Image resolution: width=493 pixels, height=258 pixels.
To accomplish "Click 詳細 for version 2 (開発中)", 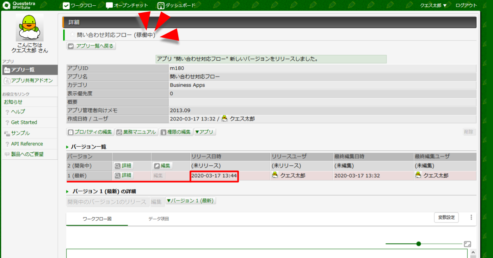I will pos(123,166).
